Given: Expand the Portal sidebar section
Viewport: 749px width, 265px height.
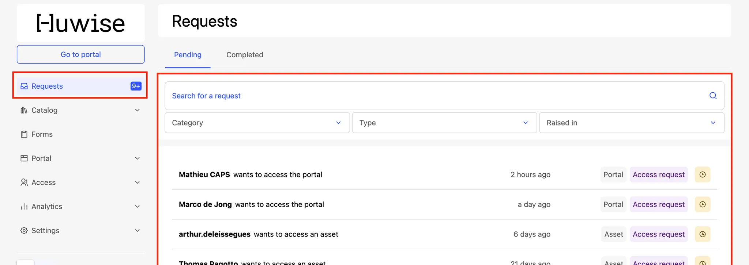Looking at the screenshot, I should 137,158.
